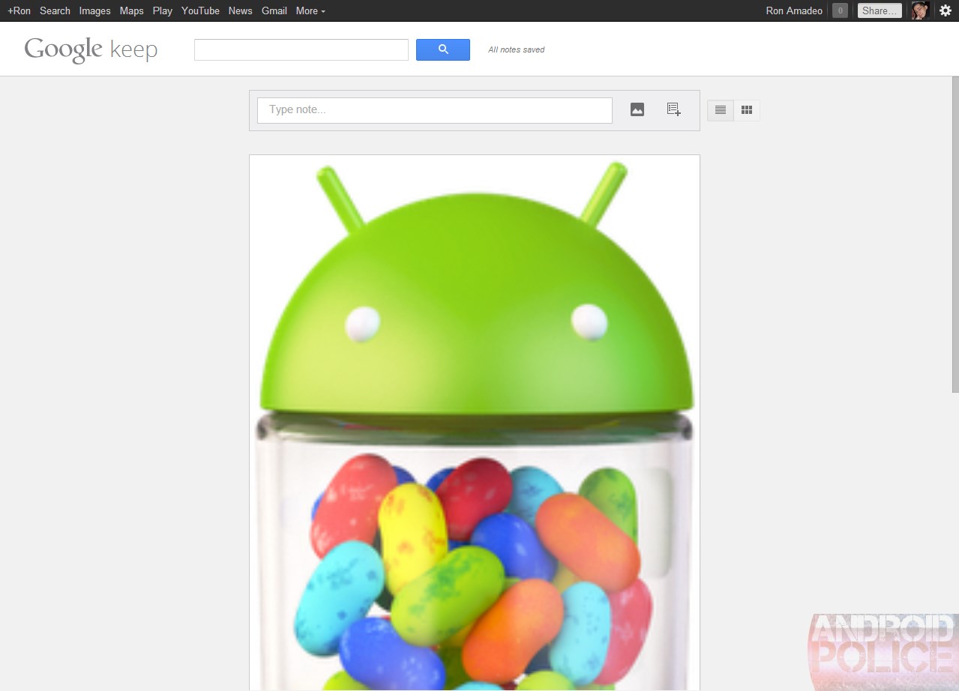Click the Google Keep logo
Viewport: 959px width, 691px height.
tap(91, 49)
